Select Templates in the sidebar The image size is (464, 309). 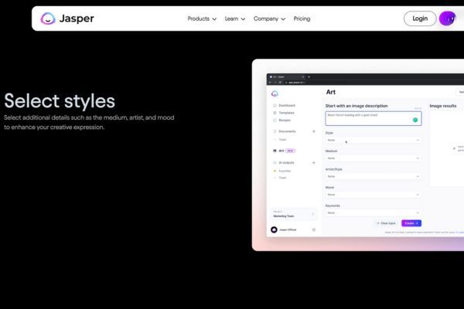click(284, 113)
